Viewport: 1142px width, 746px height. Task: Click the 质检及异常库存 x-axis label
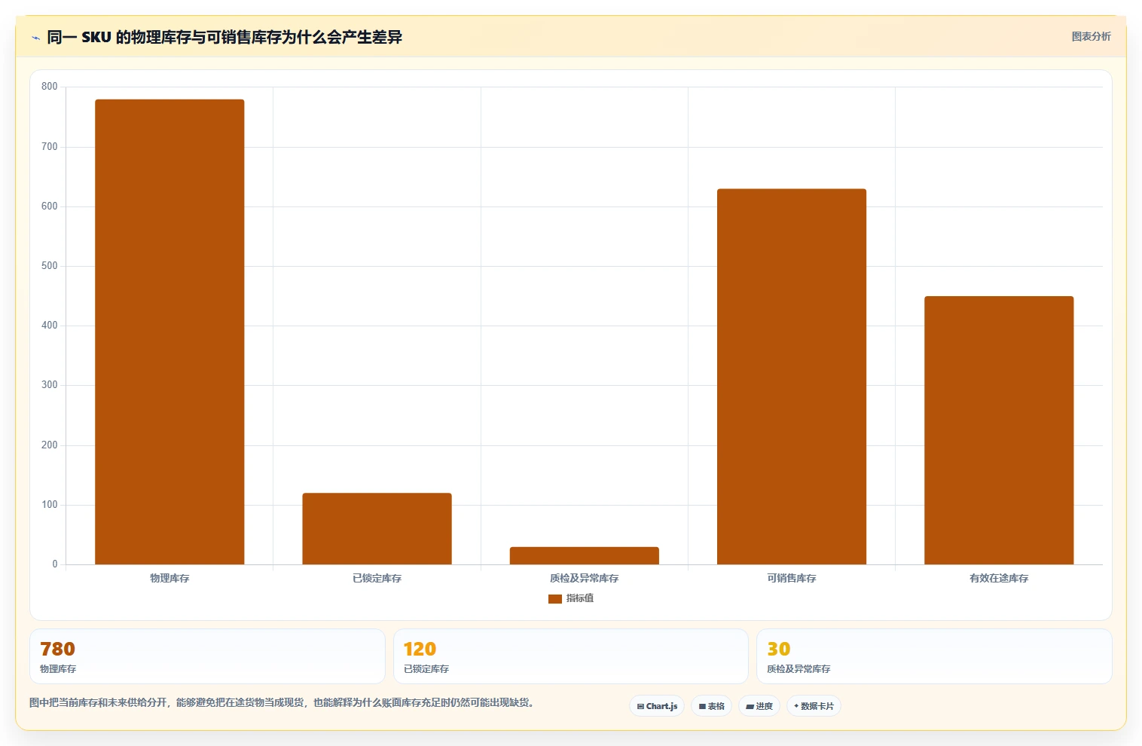(x=585, y=579)
